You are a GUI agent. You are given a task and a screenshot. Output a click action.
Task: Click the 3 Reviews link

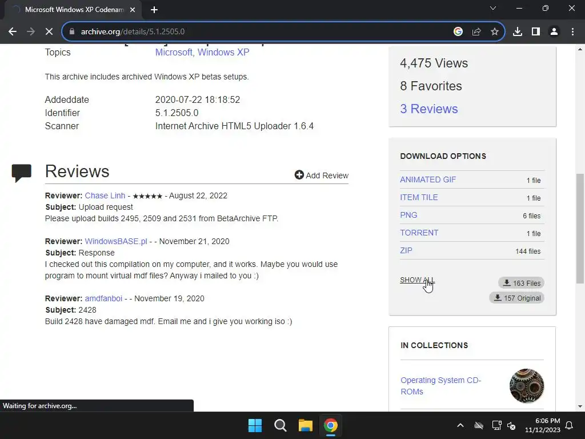(428, 109)
